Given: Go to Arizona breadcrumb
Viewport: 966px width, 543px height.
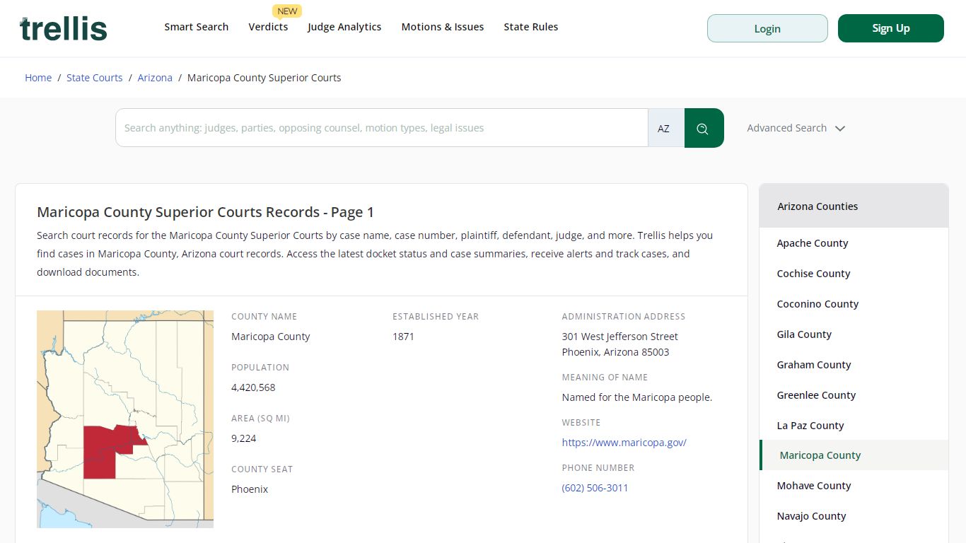Looking at the screenshot, I should click(155, 78).
